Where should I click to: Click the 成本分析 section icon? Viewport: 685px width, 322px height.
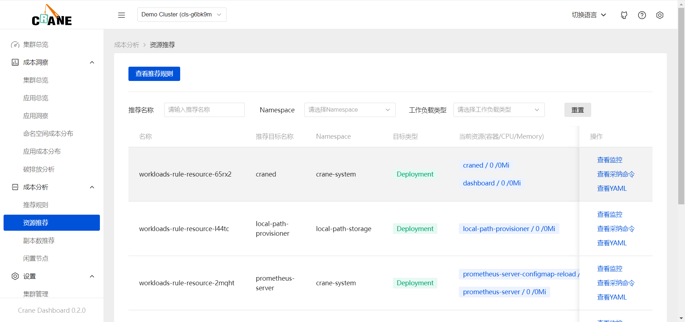15,187
